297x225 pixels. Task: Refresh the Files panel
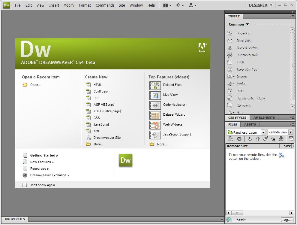239,139
